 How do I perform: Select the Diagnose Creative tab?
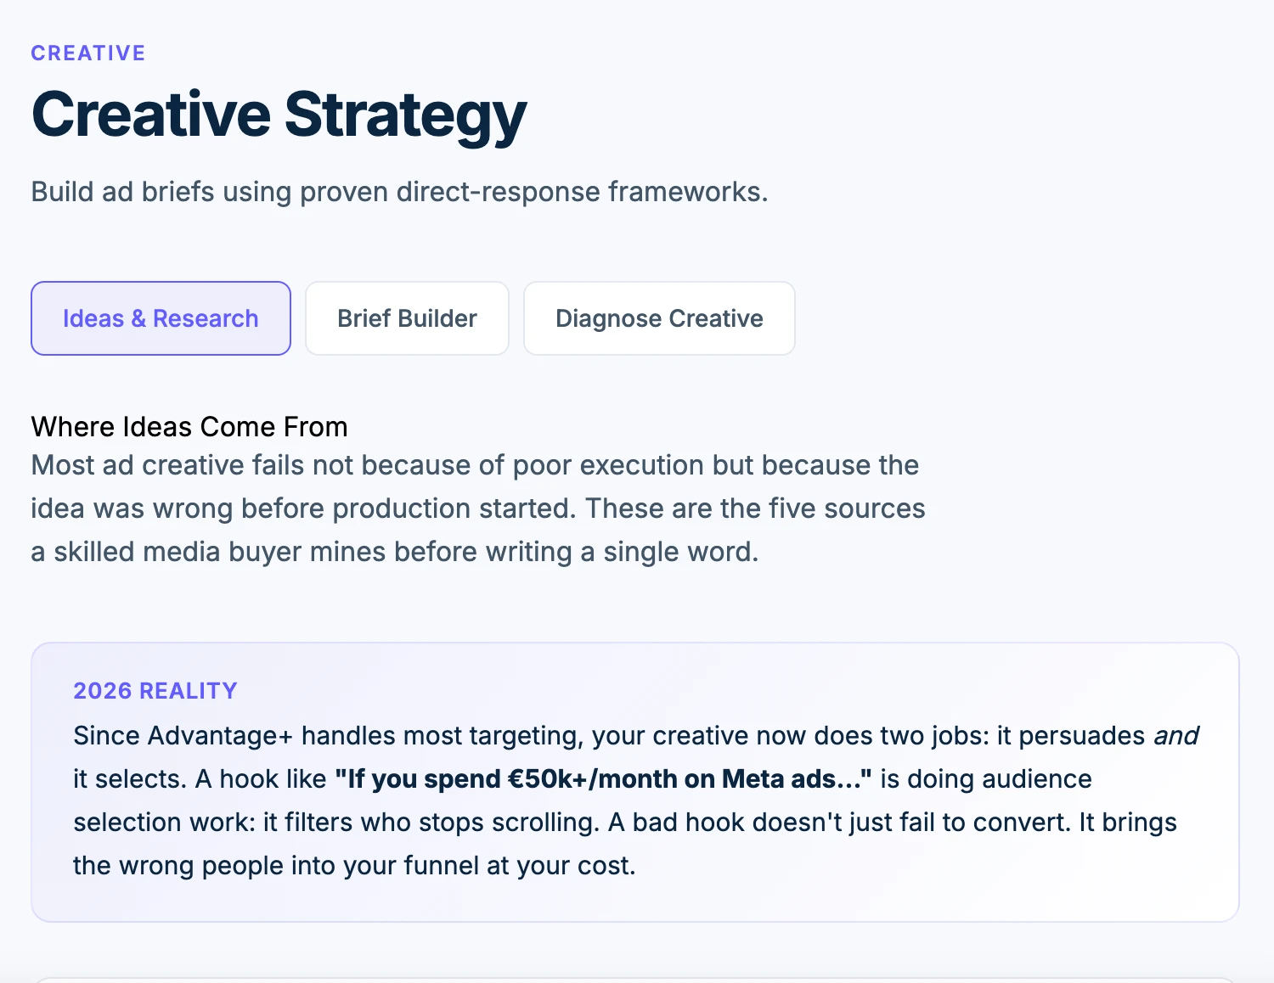(x=659, y=318)
